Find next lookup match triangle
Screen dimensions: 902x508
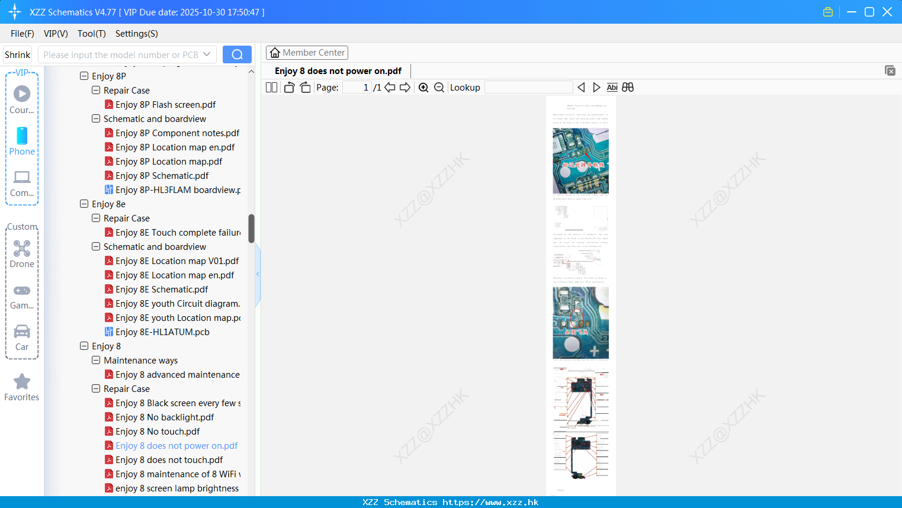pos(596,88)
